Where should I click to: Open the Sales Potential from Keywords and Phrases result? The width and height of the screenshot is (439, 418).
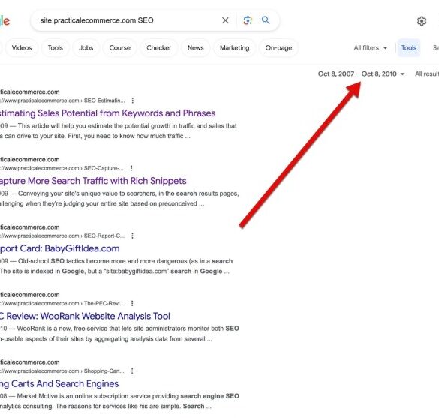[x=107, y=113]
